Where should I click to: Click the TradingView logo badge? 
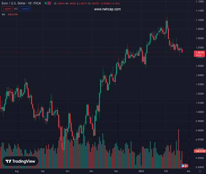(x=20, y=161)
